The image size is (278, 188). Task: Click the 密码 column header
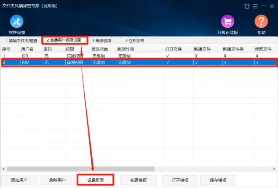tap(54, 49)
